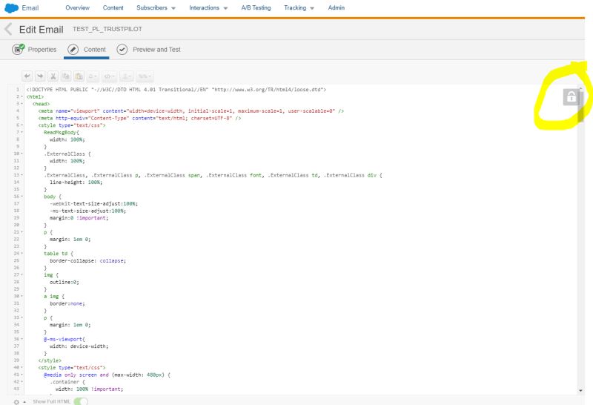This screenshot has width=593, height=405.
Task: Open the Overview menu item
Action: pos(78,8)
